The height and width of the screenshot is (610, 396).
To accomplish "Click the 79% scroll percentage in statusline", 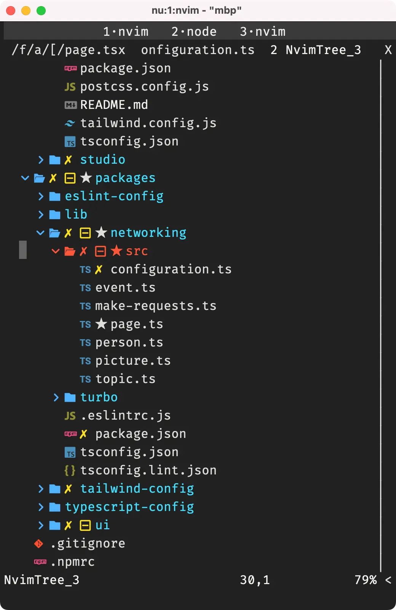I will [x=366, y=580].
